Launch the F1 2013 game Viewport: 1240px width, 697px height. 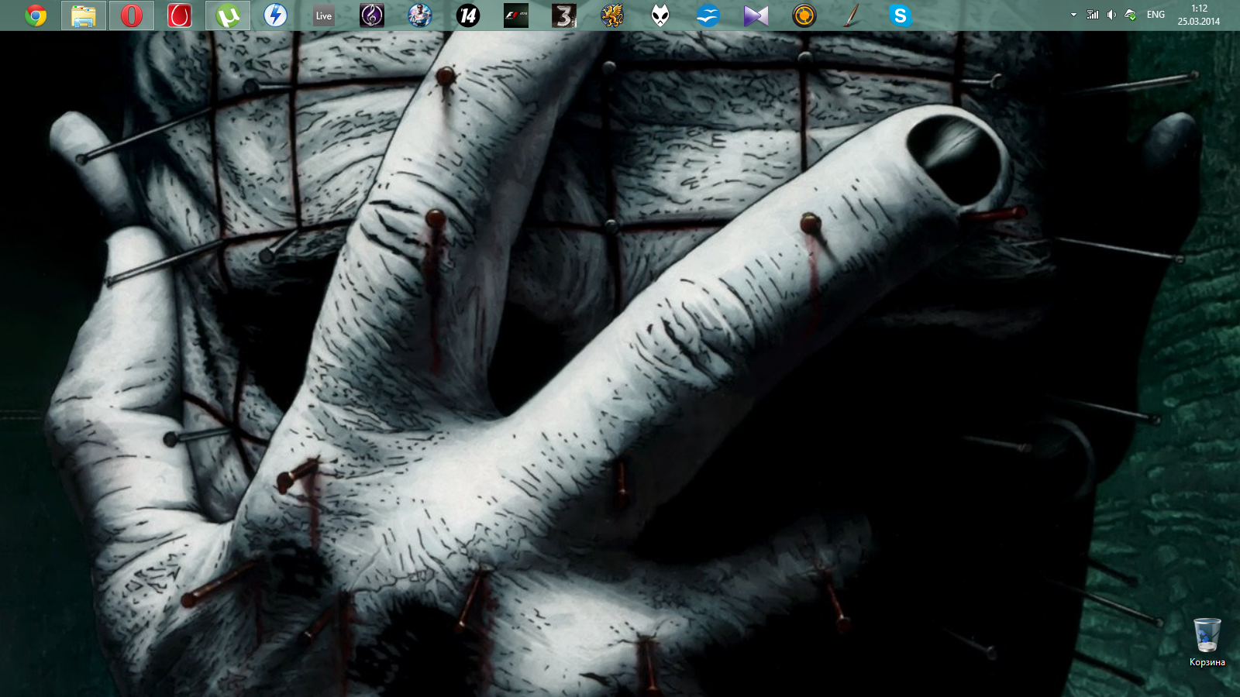(x=516, y=15)
